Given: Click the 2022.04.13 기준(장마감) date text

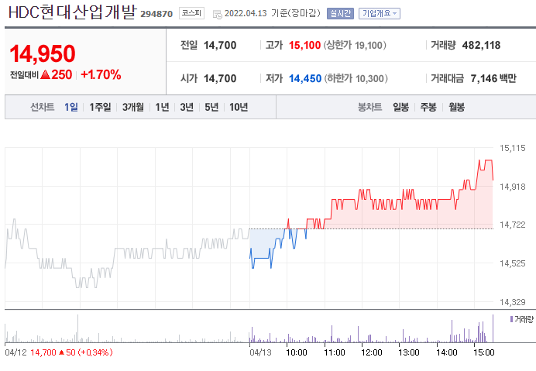Looking at the screenshot, I should [x=273, y=13].
